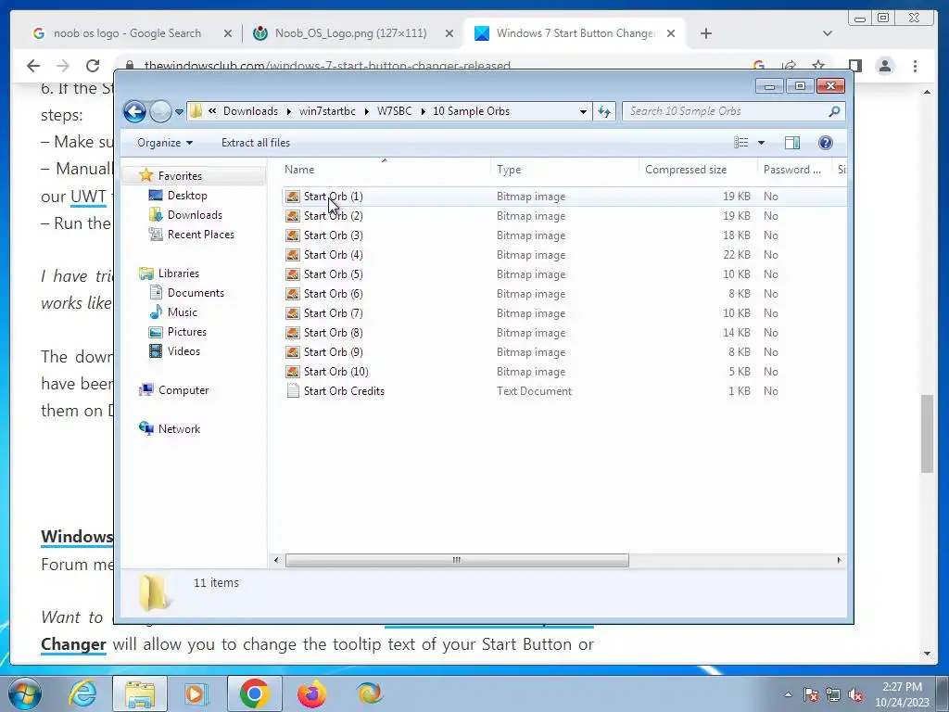Viewport: 949px width, 712px height.
Task: Click the Explorer Back arrow button
Action: pos(134,111)
